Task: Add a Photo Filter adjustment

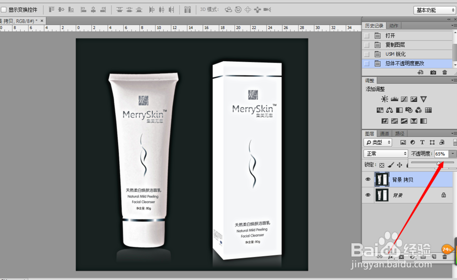Action: click(x=409, y=110)
